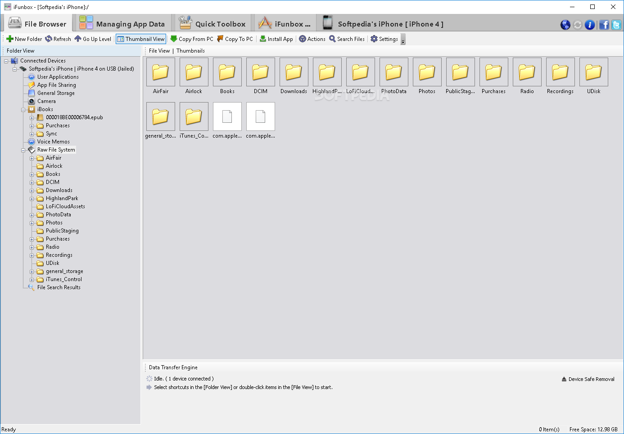The image size is (624, 434).
Task: Click Free Space status bar entry
Action: coord(593,430)
